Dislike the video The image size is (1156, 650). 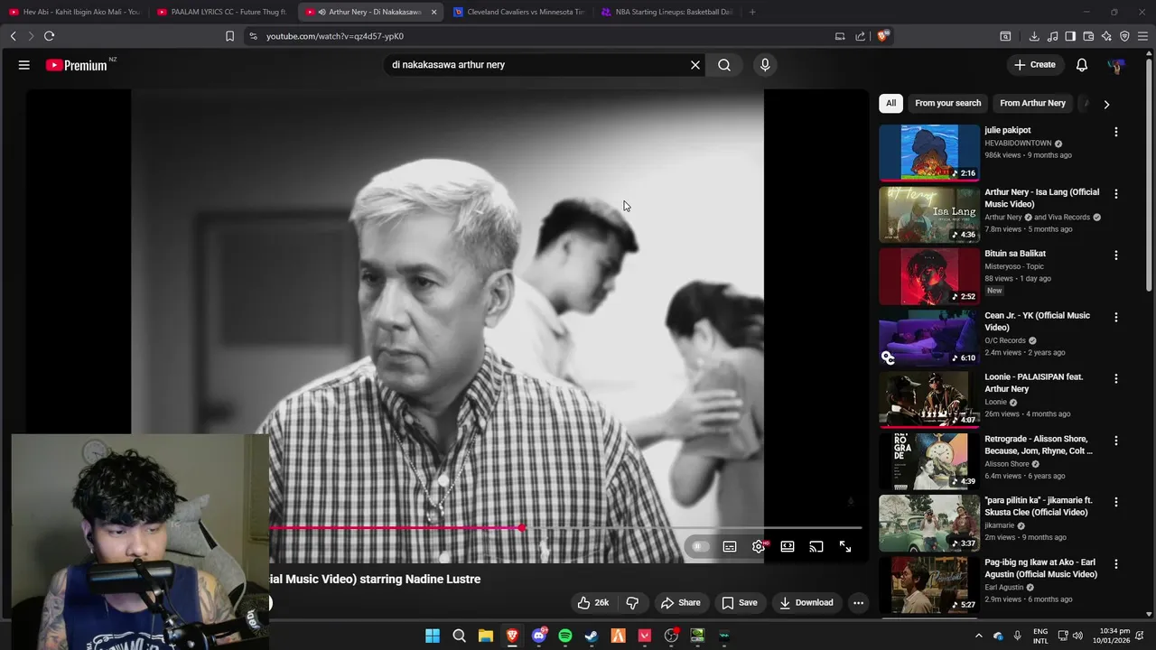click(633, 603)
